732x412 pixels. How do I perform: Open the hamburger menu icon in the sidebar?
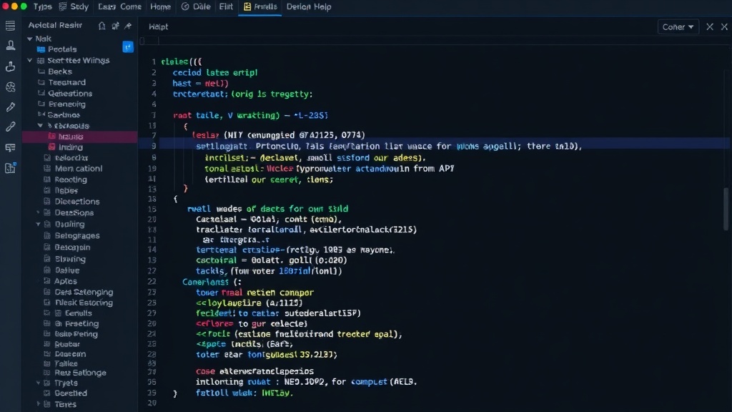tap(10, 26)
